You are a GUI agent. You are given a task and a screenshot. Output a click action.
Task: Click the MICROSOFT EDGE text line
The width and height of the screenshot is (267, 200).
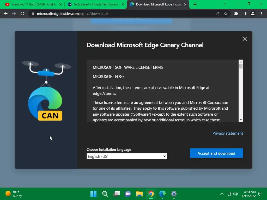[109, 77]
